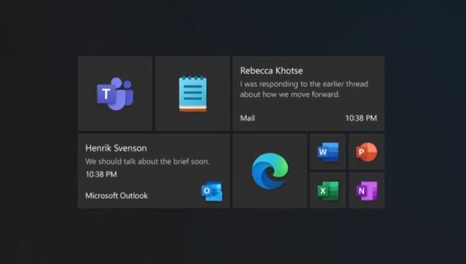The width and height of the screenshot is (466, 264).
Task: Launch Excel from its icon
Action: [327, 190]
